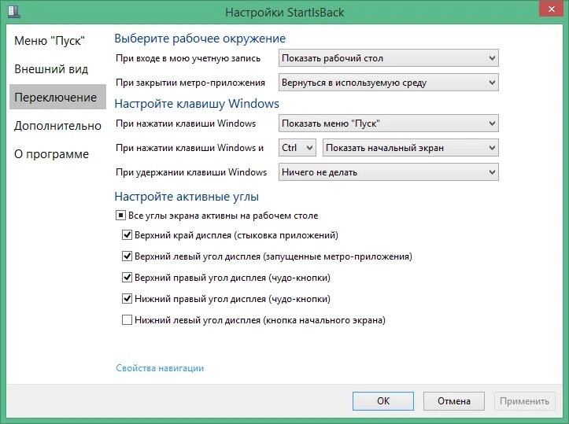Confirm settings with the OK button
The width and height of the screenshot is (569, 424).
coord(382,400)
